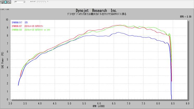Click the 5 tick on the power axis
This screenshot has height=109, width=194.
click(8, 60)
